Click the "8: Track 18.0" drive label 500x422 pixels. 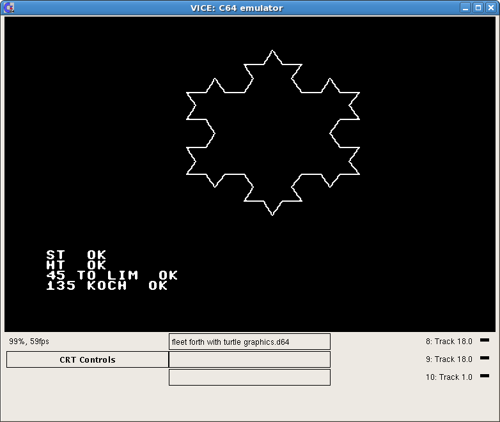coord(449,342)
